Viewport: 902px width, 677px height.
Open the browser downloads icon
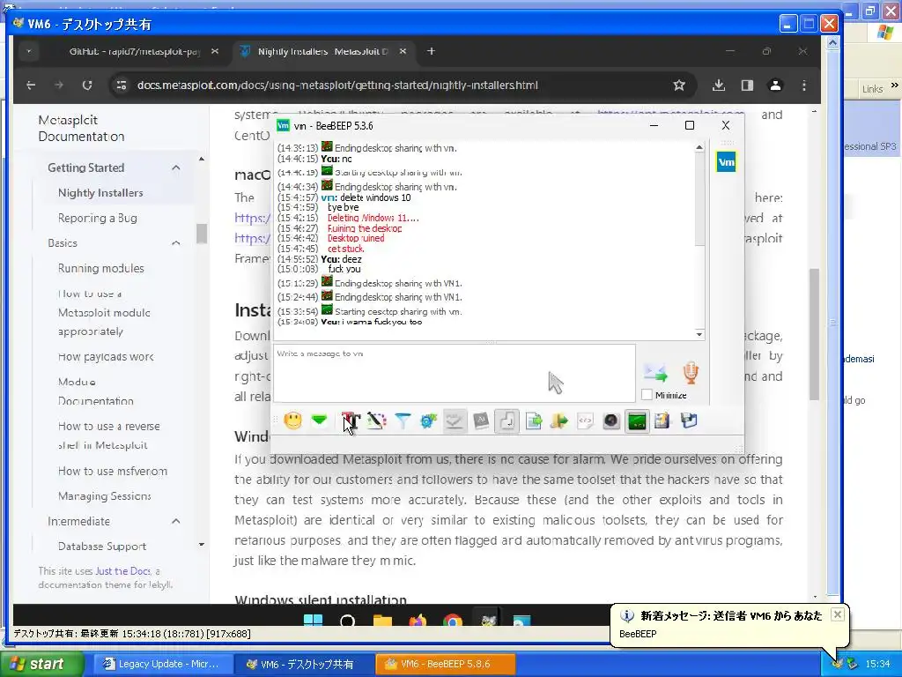719,86
